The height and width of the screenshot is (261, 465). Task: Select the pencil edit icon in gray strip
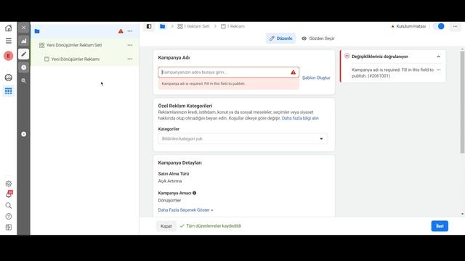24,54
